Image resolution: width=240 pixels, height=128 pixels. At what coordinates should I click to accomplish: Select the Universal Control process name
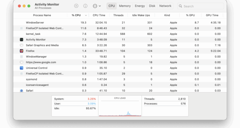(36, 68)
